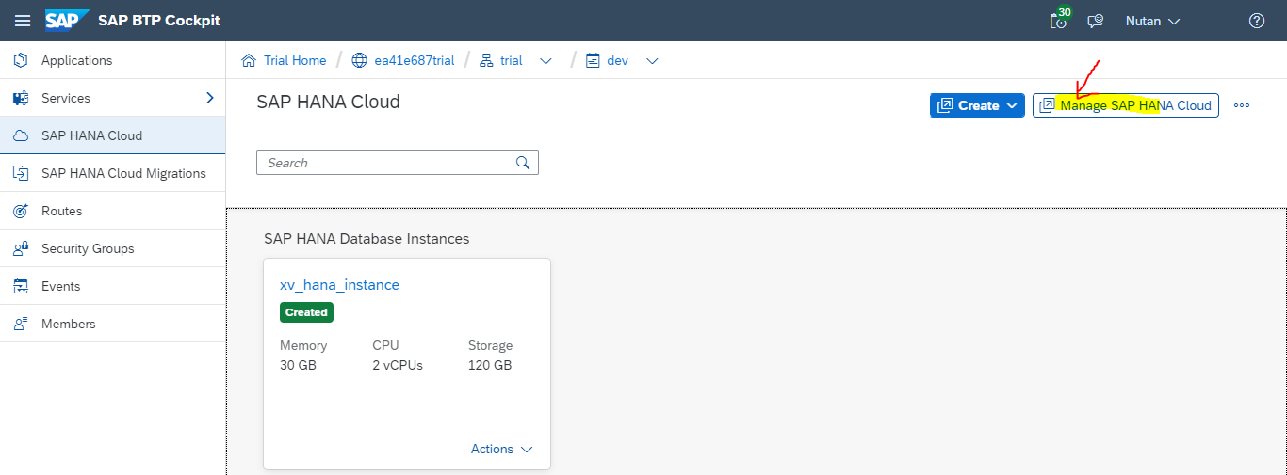Open trial period remaining days icon

[1060, 19]
